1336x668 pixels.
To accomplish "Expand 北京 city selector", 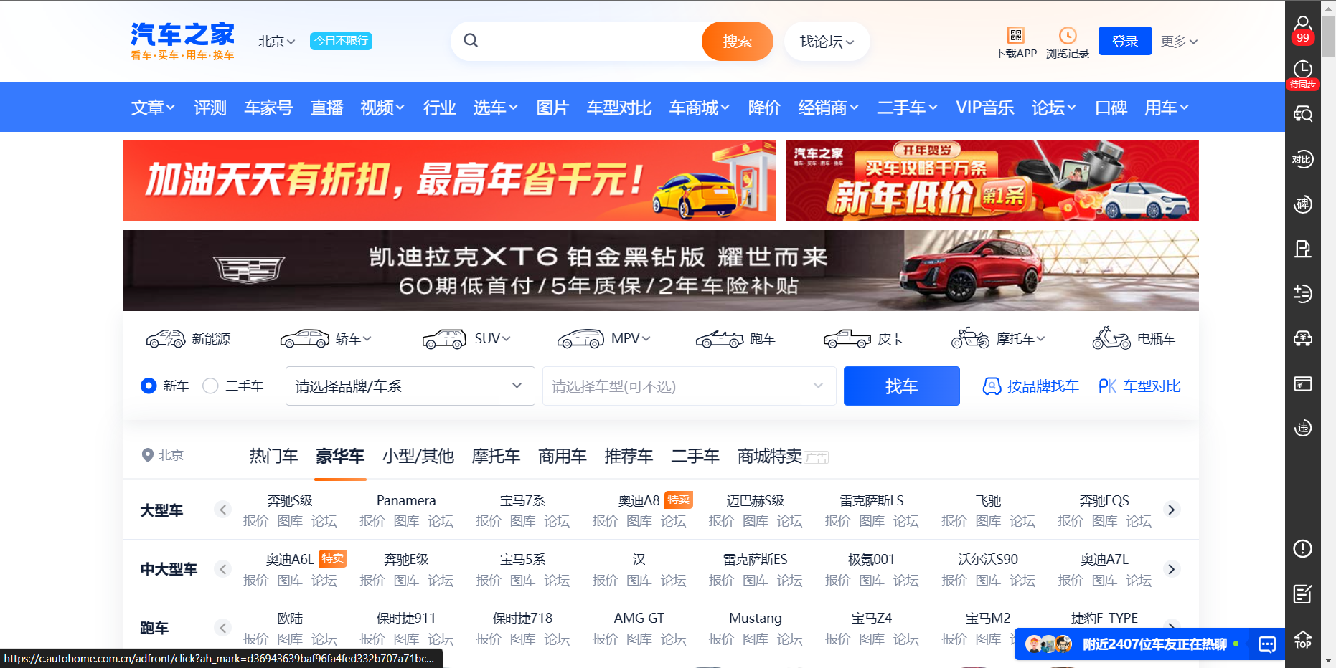I will coord(277,42).
